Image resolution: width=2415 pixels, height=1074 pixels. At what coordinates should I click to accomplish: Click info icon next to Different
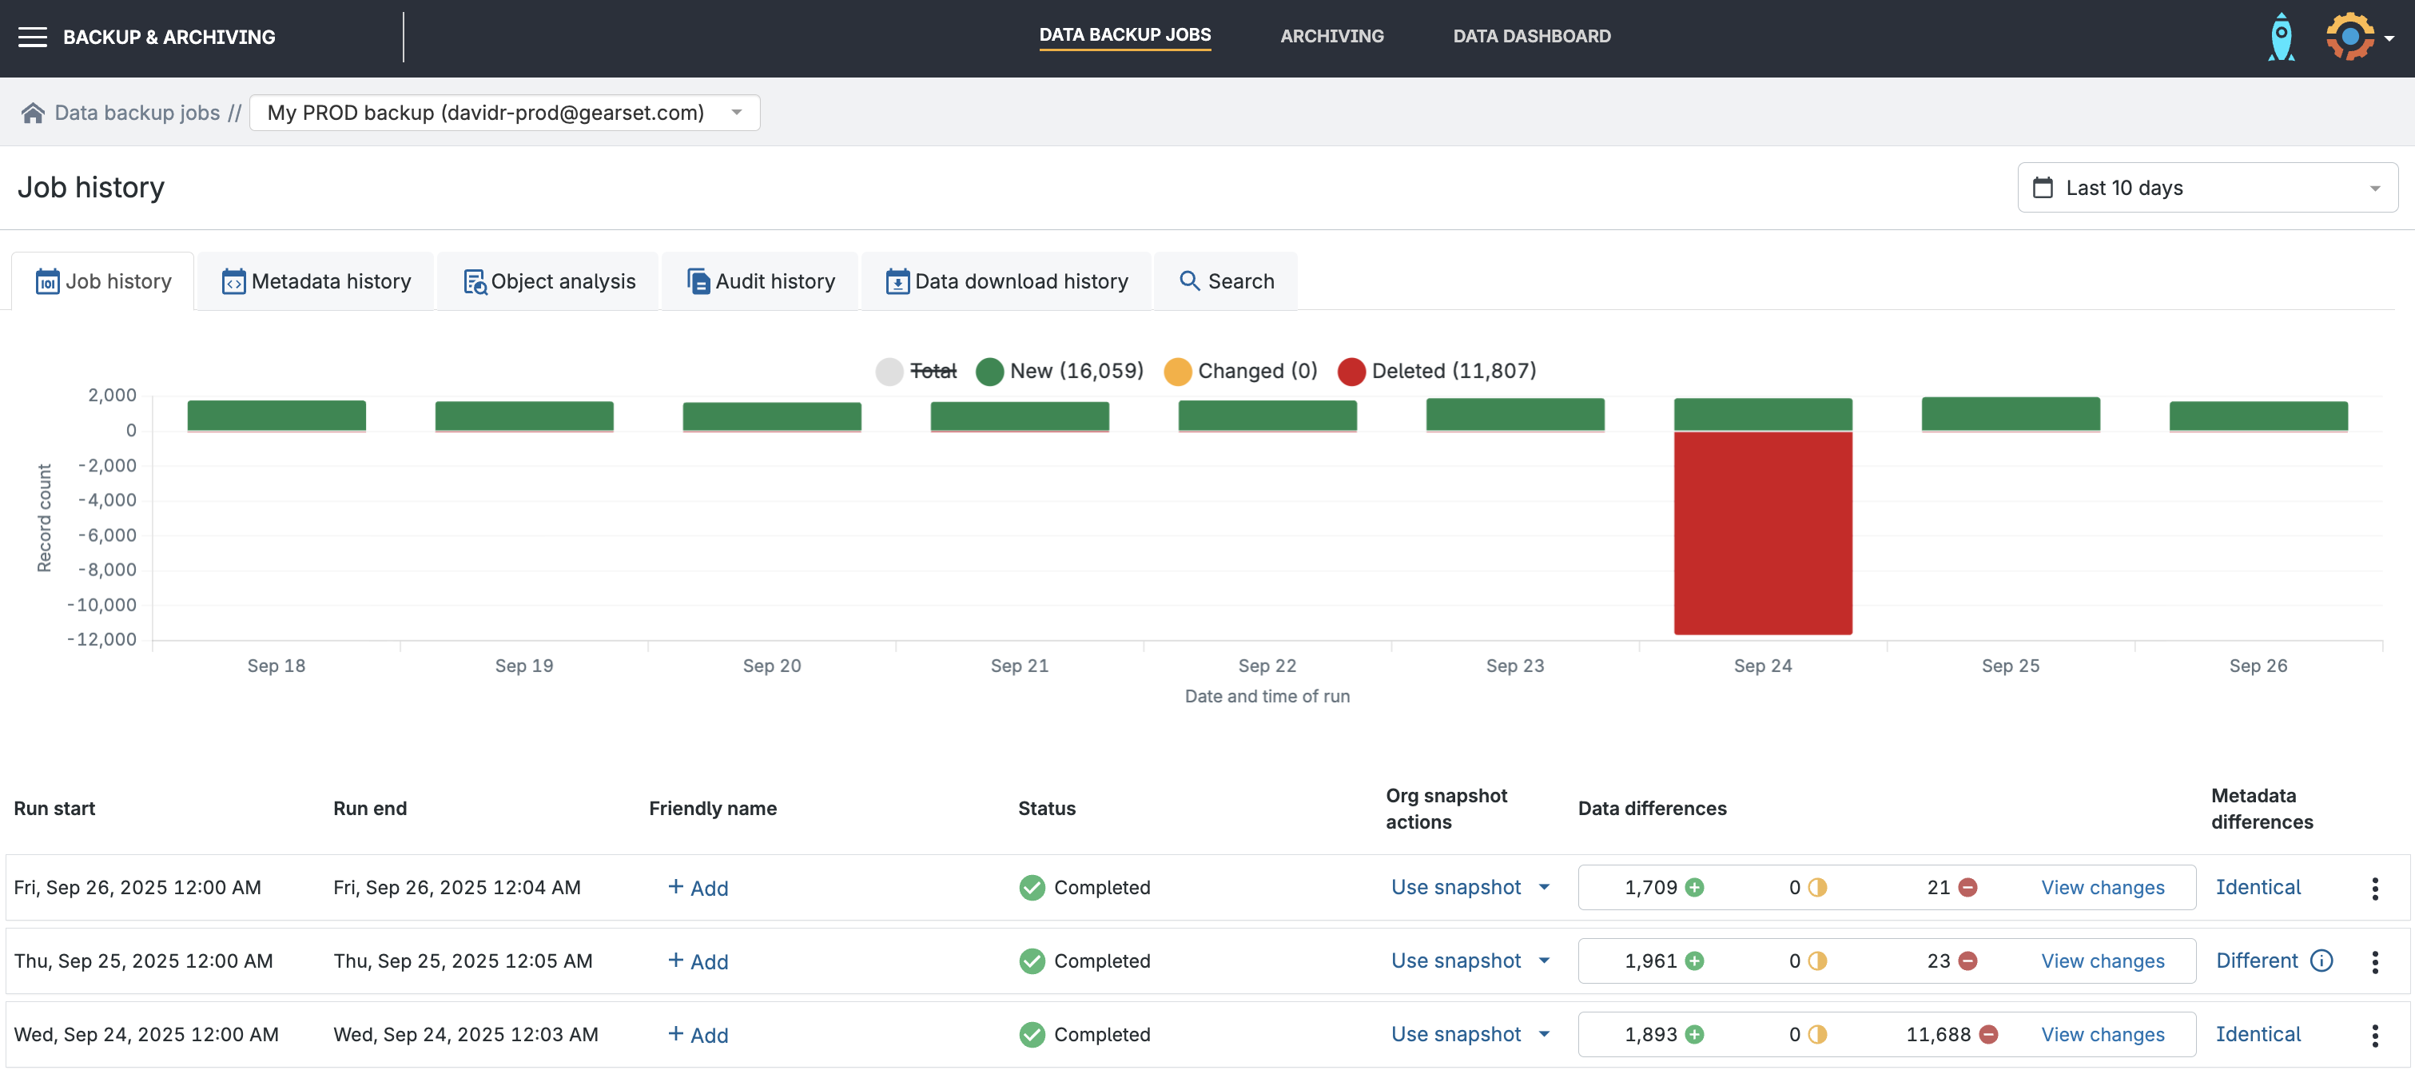pyautogui.click(x=2322, y=961)
